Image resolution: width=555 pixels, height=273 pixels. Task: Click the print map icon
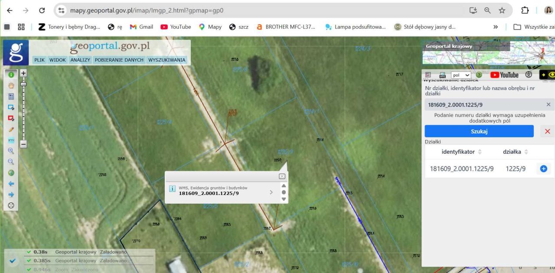coord(442,75)
